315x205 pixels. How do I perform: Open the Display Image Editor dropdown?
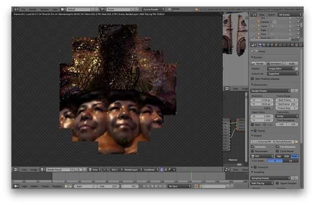280,69
